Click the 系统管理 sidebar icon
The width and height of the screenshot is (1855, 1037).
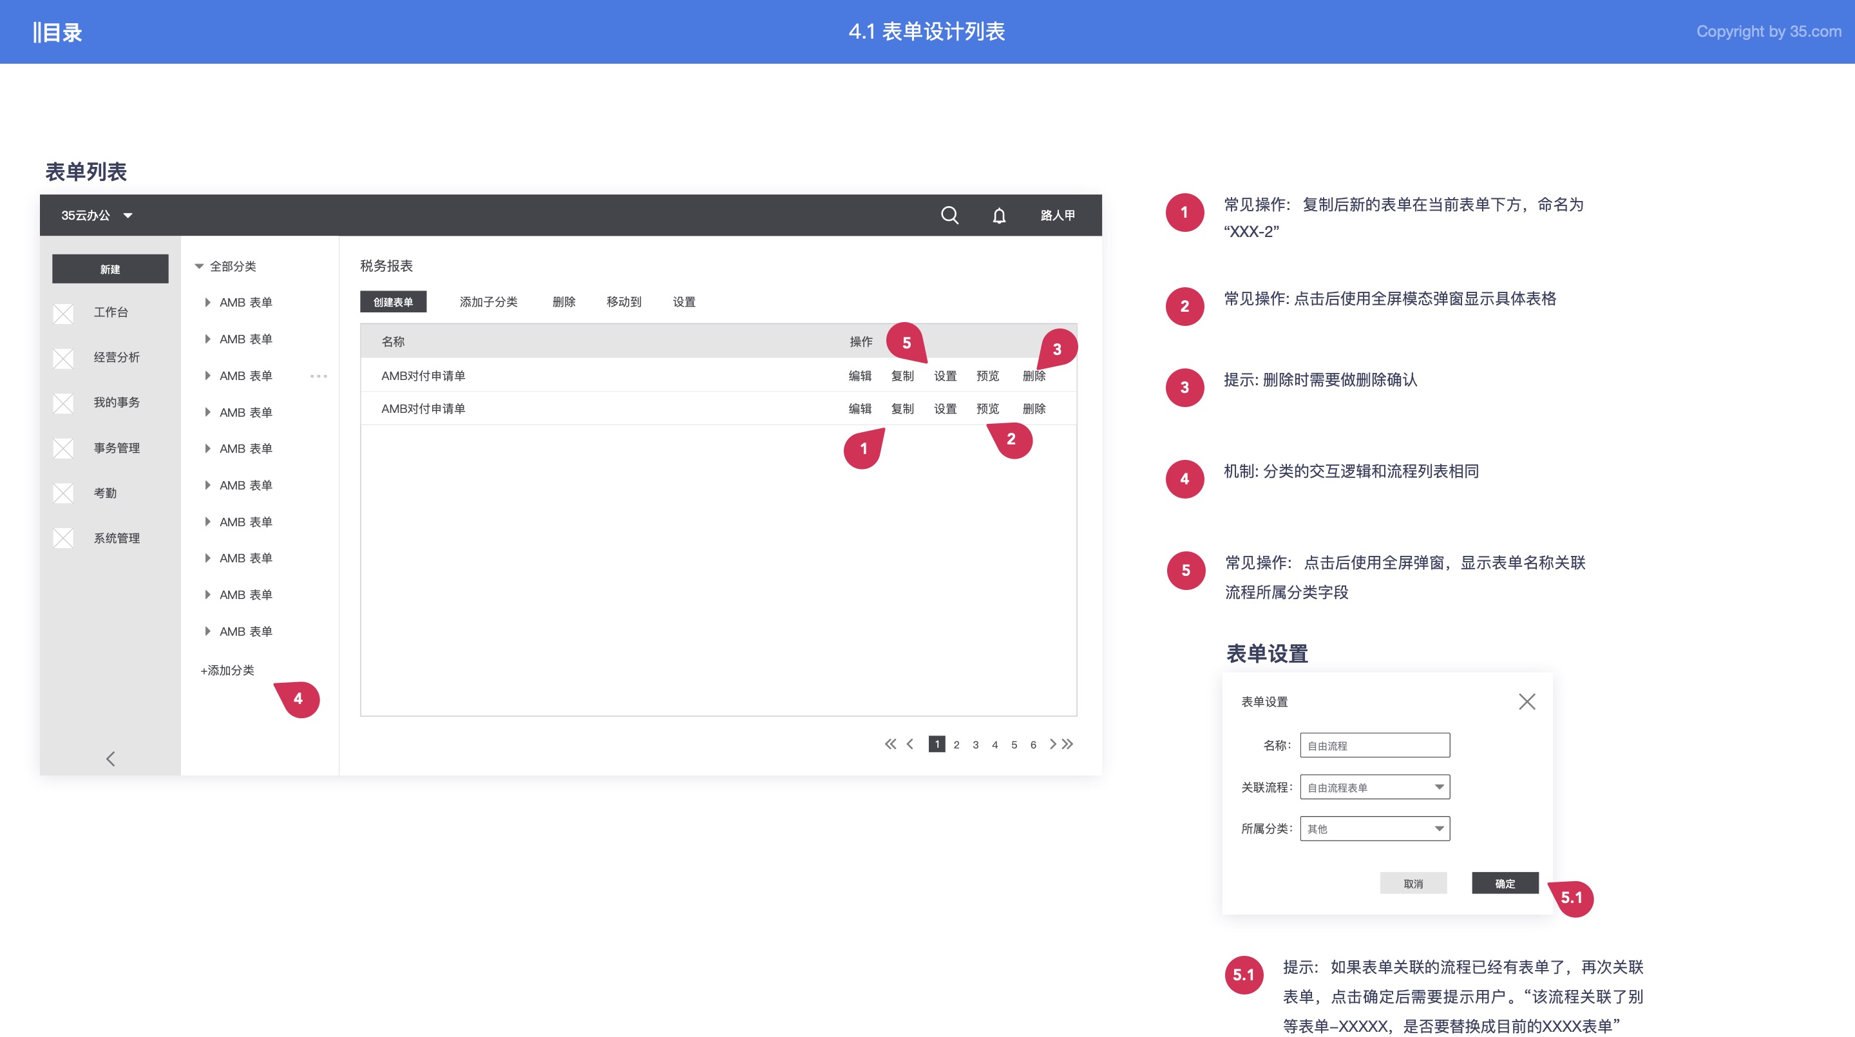63,538
